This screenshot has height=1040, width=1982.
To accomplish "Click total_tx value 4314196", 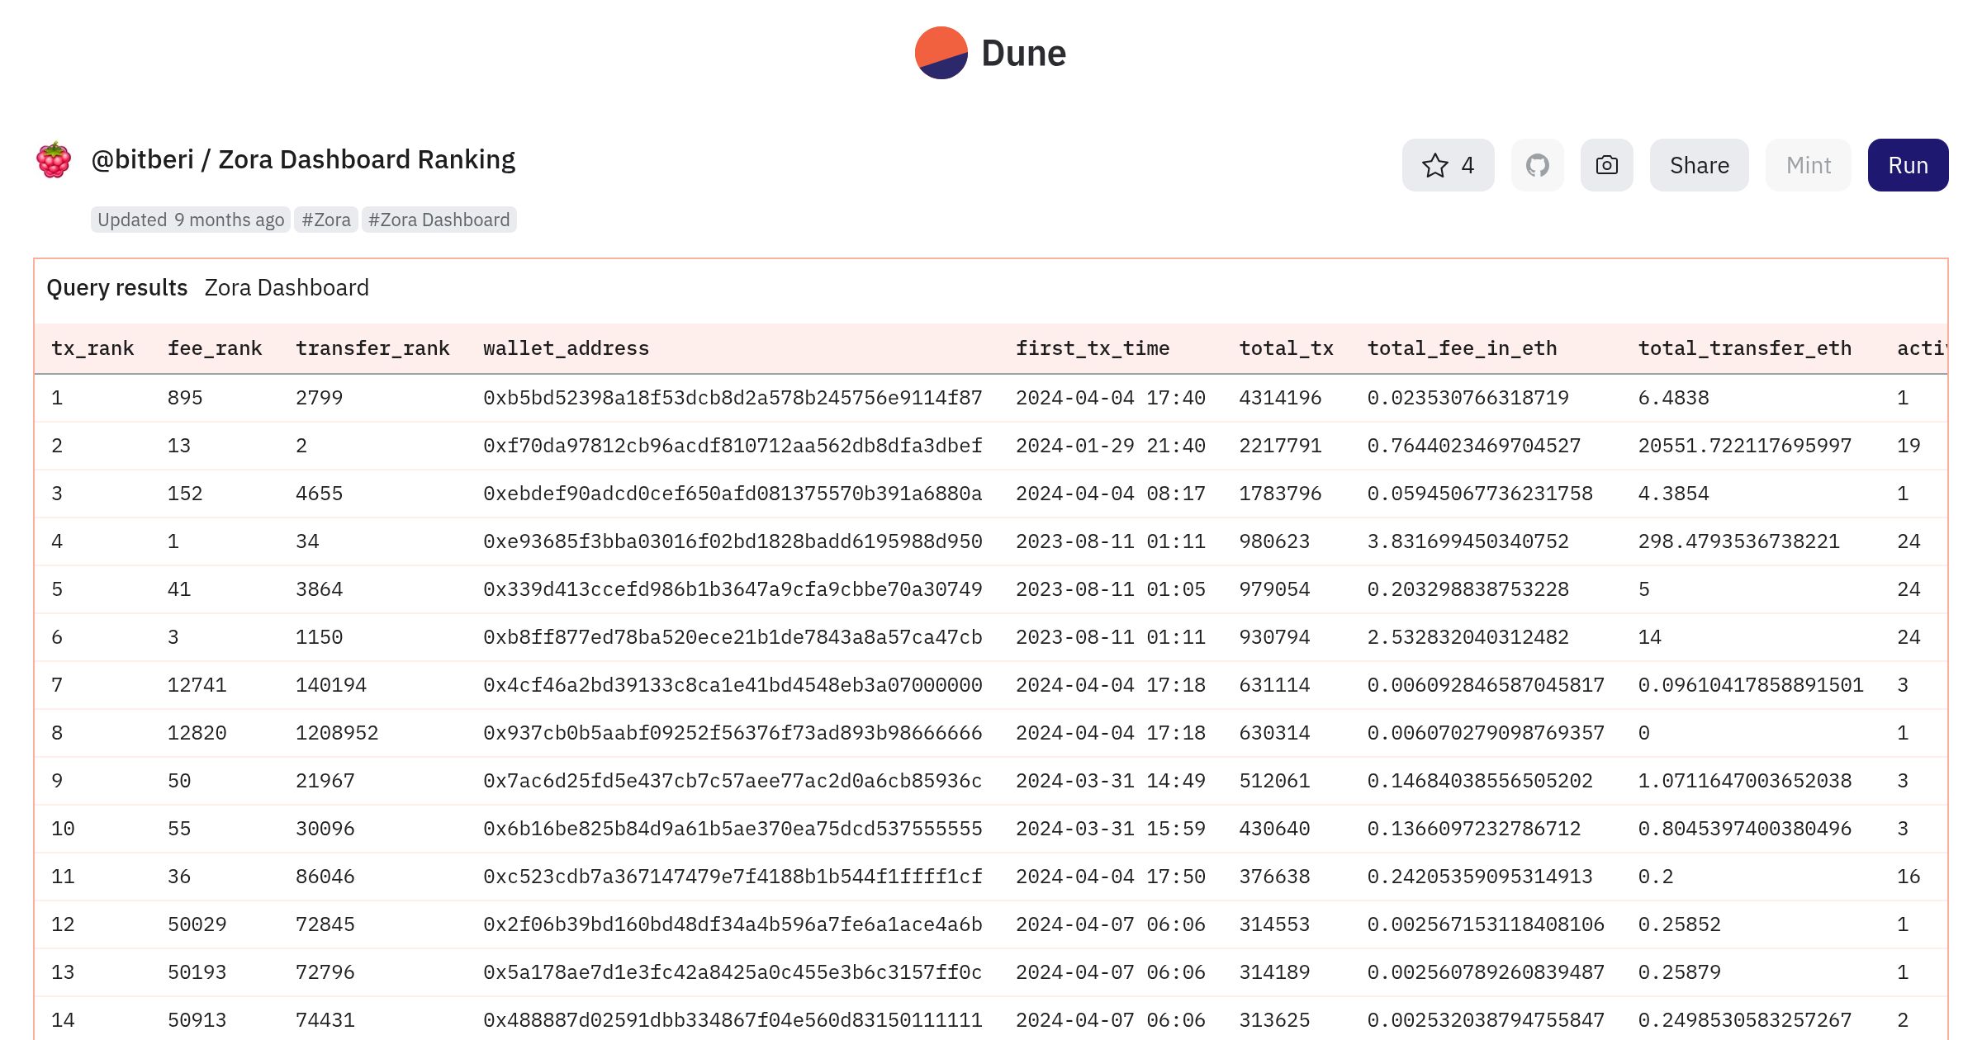I will click(x=1280, y=398).
